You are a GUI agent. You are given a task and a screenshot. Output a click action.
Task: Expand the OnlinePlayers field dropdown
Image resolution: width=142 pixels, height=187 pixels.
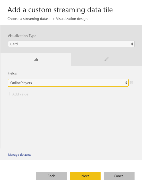tap(68, 83)
